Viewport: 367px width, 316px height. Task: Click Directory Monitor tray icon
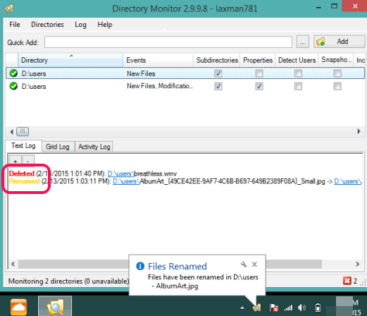[x=256, y=308]
